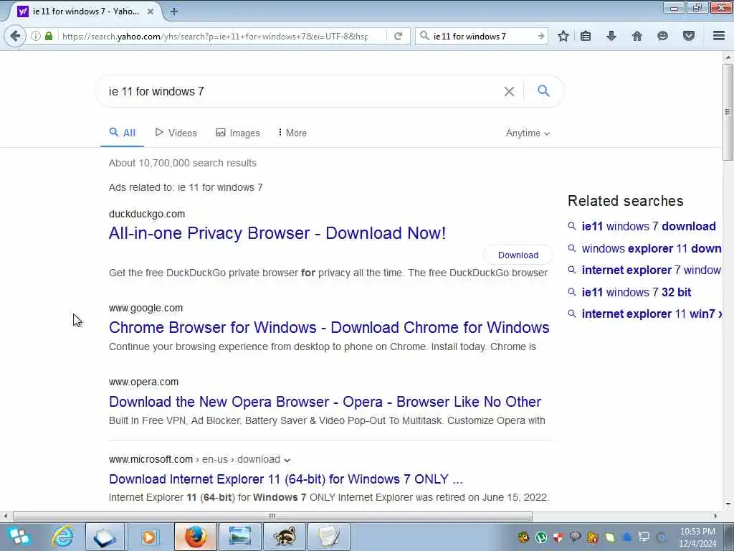This screenshot has width=734, height=551.
Task: Open the Pocket icon in toolbar
Action: tap(689, 36)
